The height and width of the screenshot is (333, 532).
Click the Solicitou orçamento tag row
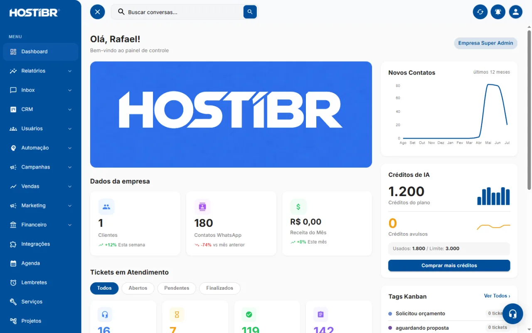tap(449, 313)
